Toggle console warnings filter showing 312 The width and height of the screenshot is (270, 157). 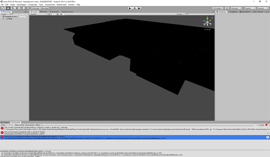(261, 125)
